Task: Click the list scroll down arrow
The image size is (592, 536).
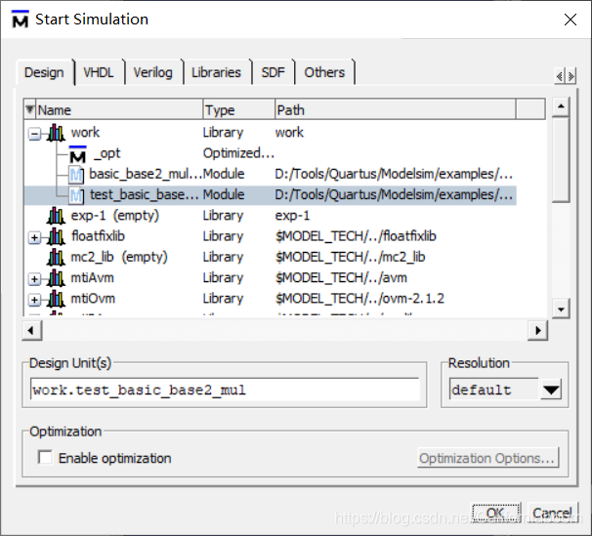Action: (561, 309)
